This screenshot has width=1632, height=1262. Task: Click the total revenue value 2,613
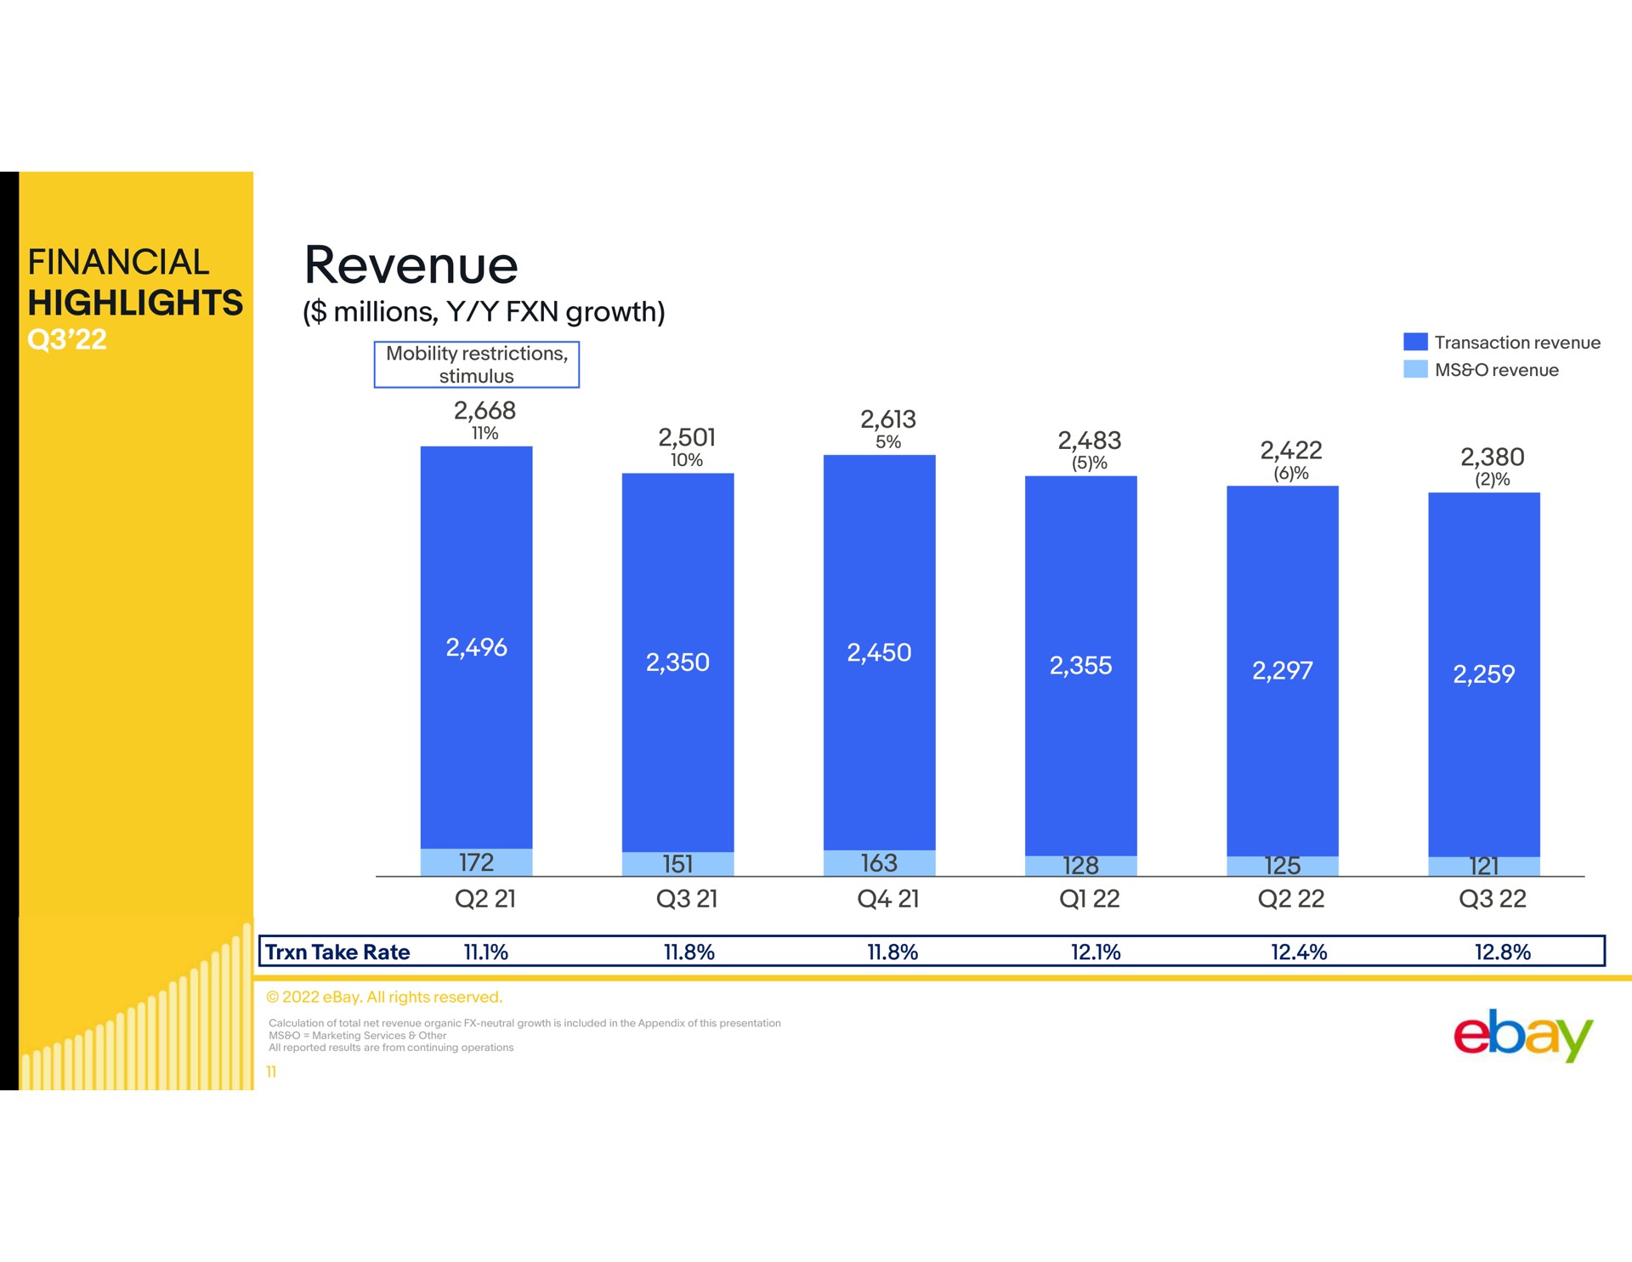888,419
